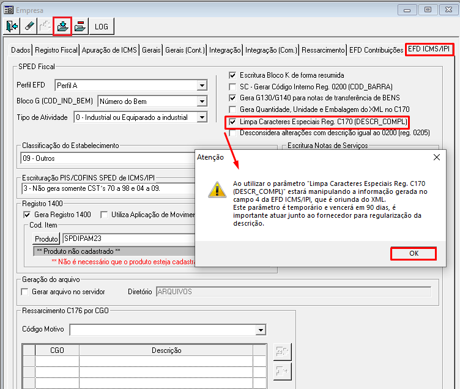
Task: Expand the Perfil EFD dropdown
Action: coord(202,86)
